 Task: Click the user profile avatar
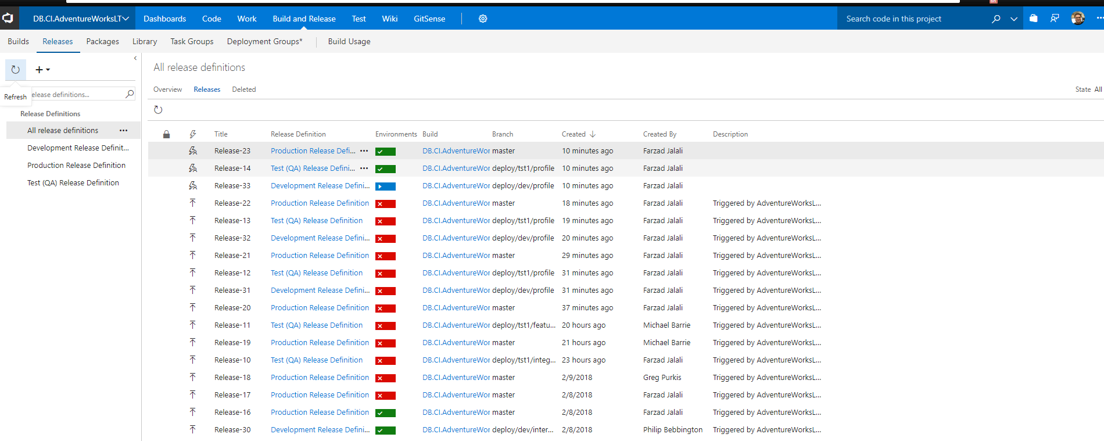tap(1077, 19)
